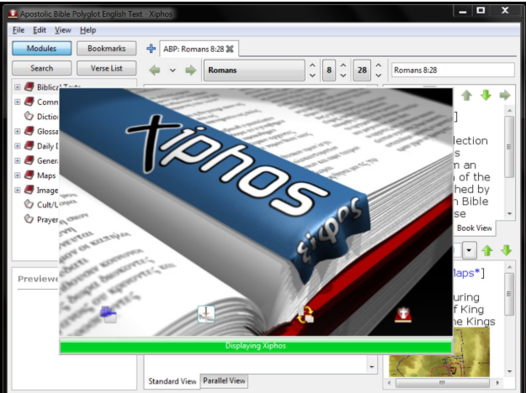Open the File menu
The image size is (526, 393).
coord(19,30)
